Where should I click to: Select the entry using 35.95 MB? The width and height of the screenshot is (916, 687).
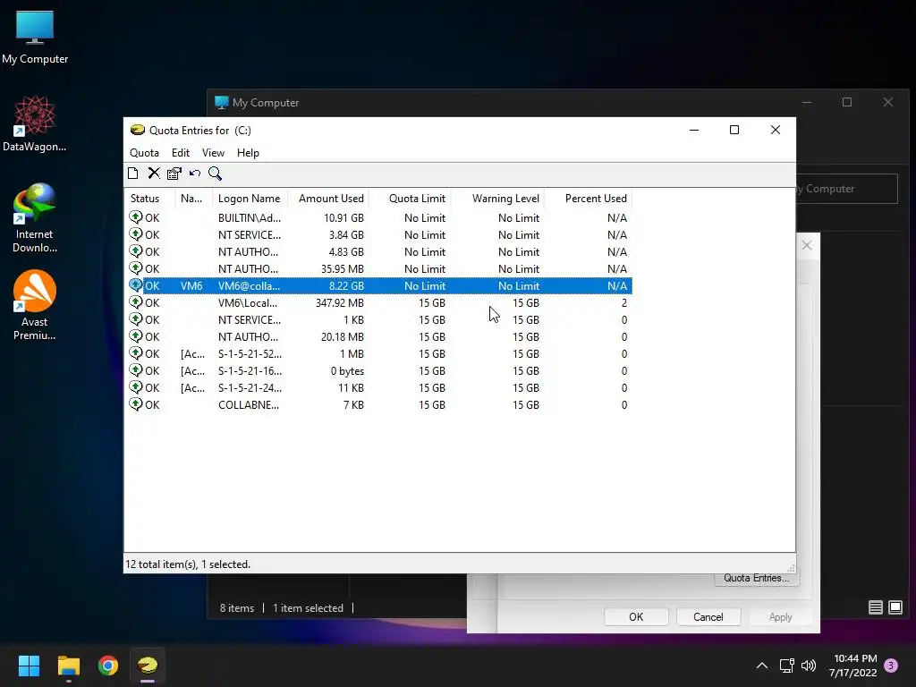pyautogui.click(x=378, y=268)
